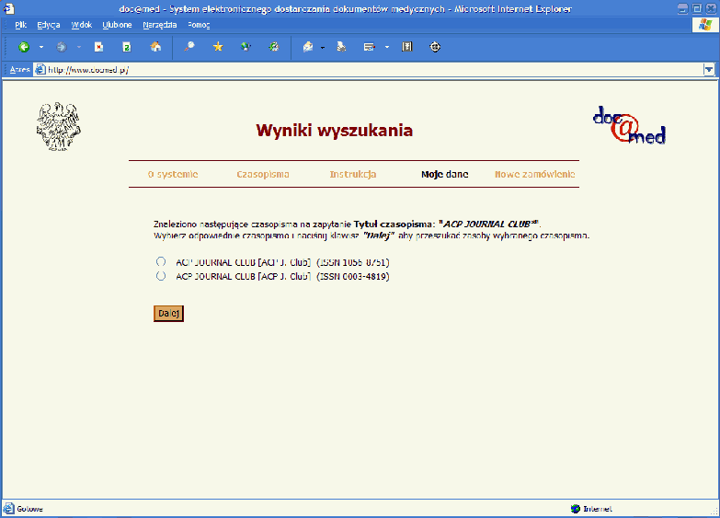Open the Narzędzia menu
720x518 pixels.
(x=159, y=25)
